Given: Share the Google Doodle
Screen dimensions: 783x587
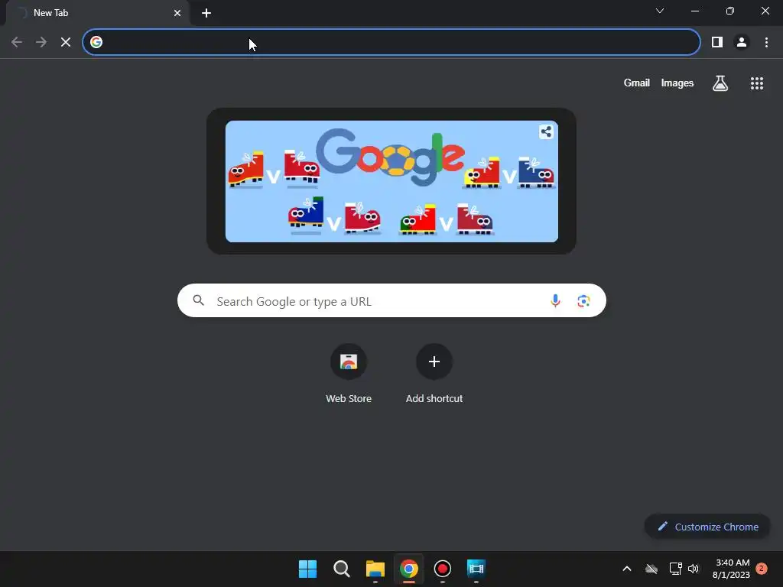Looking at the screenshot, I should pyautogui.click(x=546, y=131).
